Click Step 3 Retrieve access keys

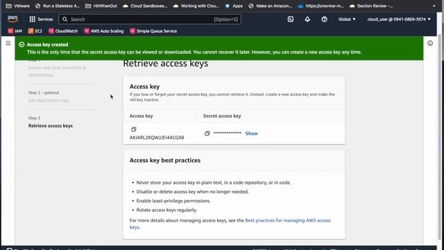click(x=51, y=126)
